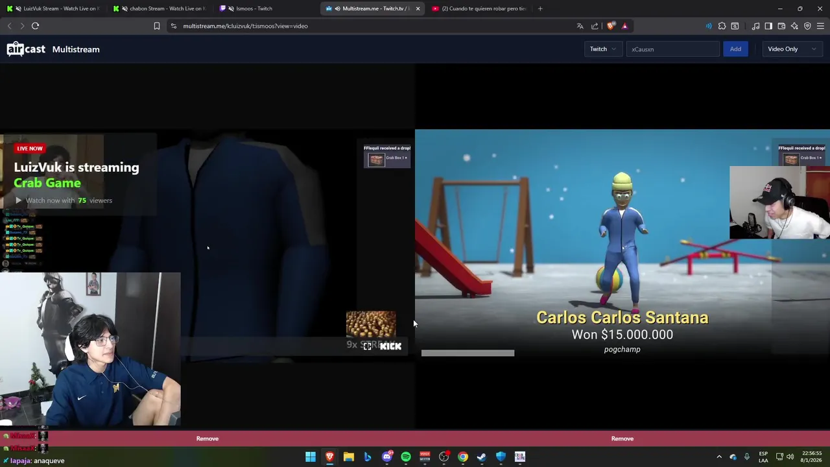This screenshot has height=467, width=830.
Task: Open the network tray icon
Action: tap(779, 457)
